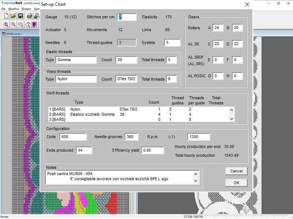Zoom in with the plus magnifier
Image resolution: width=293 pixels, height=219 pixels.
pyautogui.click(x=14, y=25)
